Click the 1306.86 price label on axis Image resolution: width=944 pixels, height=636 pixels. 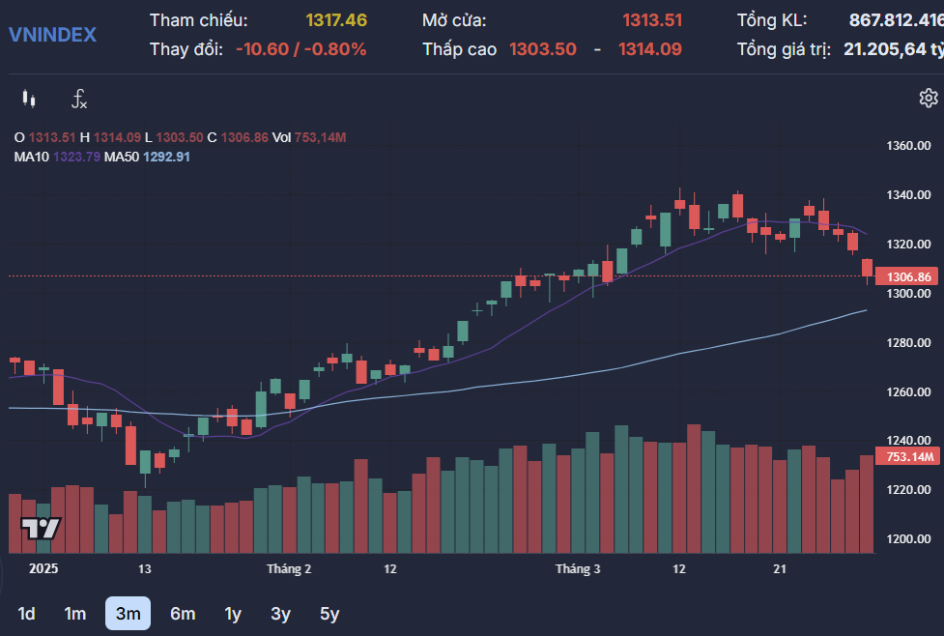[x=909, y=277]
